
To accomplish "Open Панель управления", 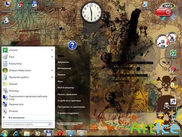I will click(67, 94).
